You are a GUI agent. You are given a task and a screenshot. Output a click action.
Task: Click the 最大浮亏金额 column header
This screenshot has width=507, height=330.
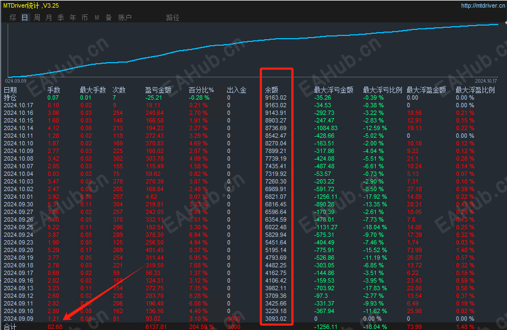tap(333, 90)
